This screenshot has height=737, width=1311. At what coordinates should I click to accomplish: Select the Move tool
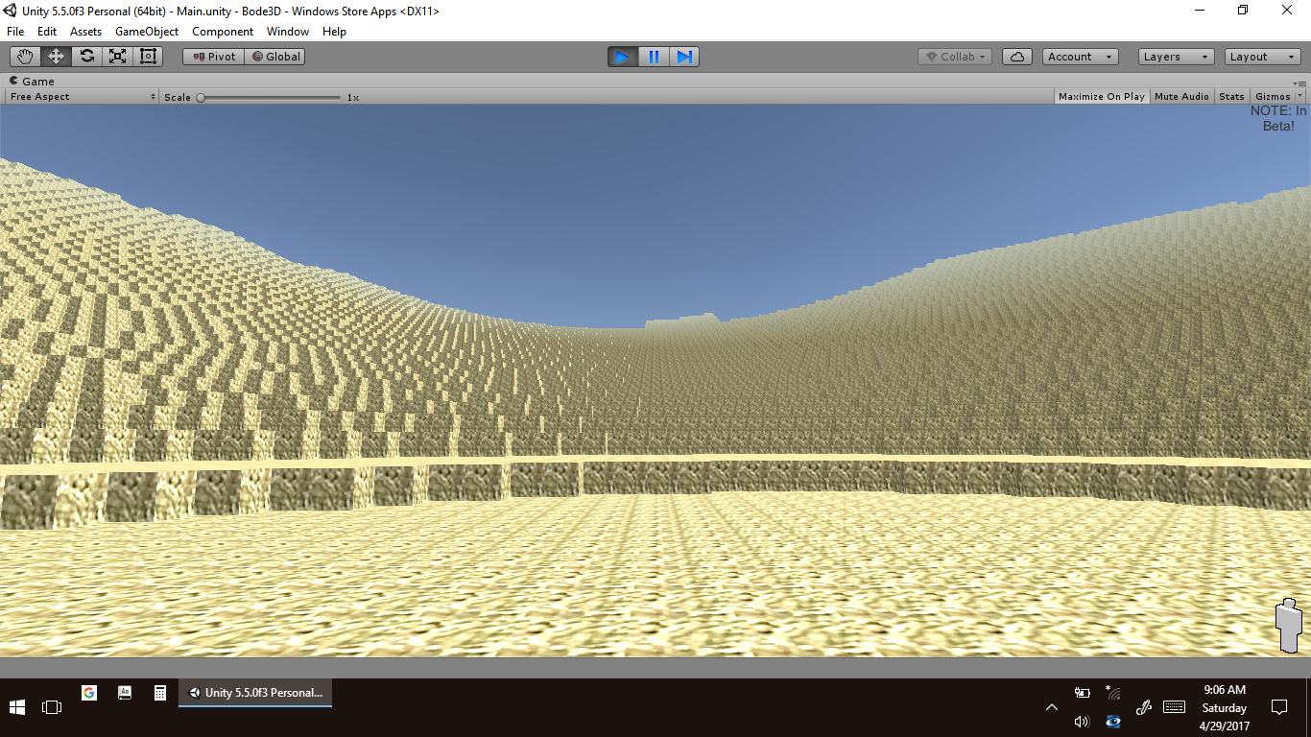click(x=56, y=57)
